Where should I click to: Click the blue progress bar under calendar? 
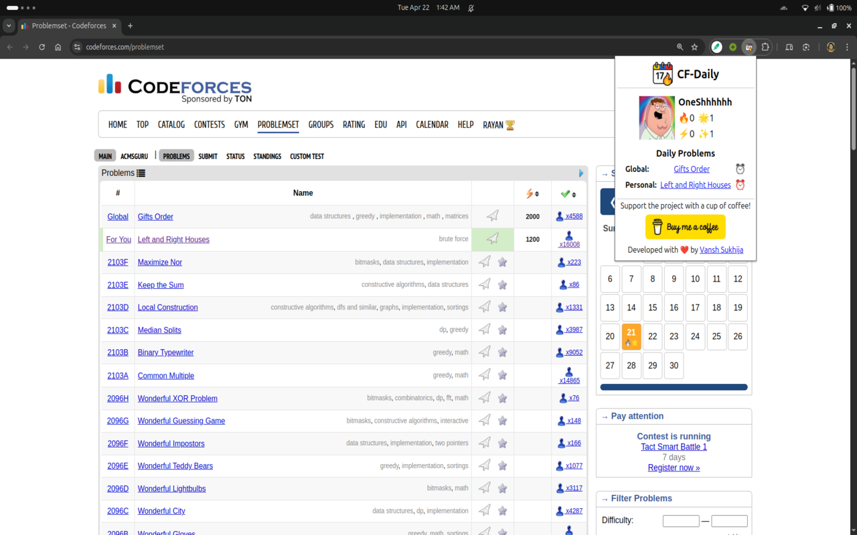click(x=674, y=387)
